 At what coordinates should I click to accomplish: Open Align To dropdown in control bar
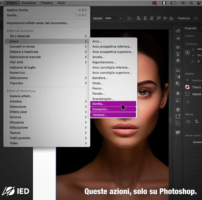pos(130,18)
